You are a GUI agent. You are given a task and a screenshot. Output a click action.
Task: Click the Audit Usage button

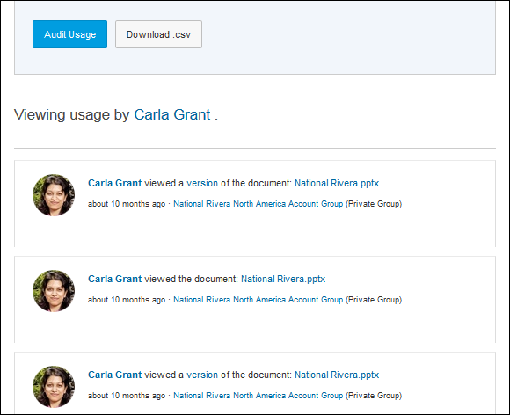[x=69, y=34]
